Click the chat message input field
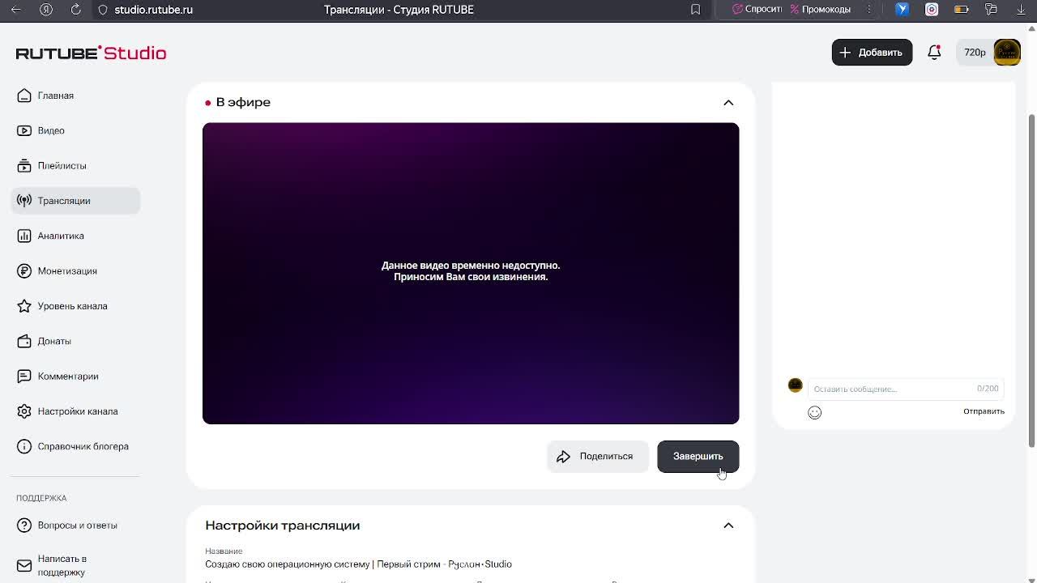This screenshot has height=583, width=1037. [905, 389]
